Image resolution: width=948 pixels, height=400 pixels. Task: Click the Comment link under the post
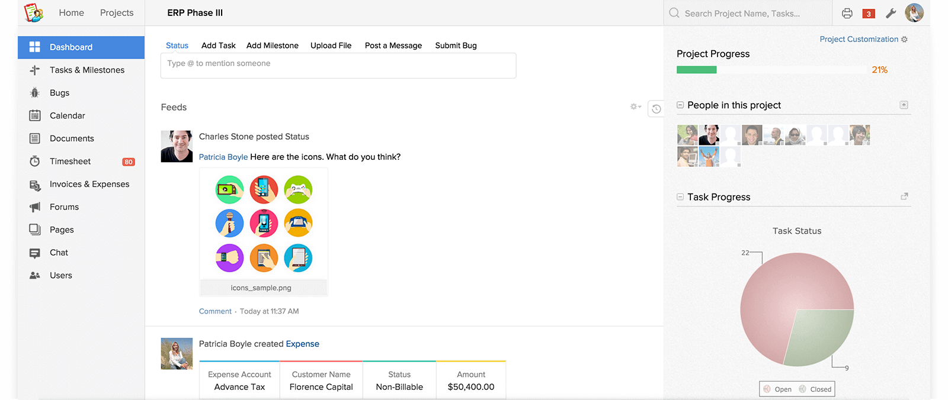tap(215, 311)
